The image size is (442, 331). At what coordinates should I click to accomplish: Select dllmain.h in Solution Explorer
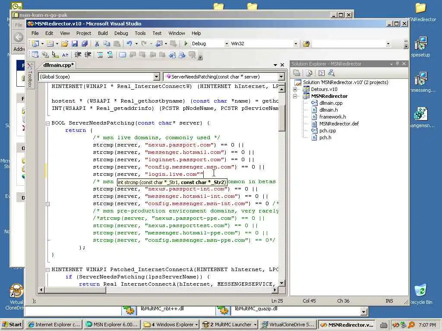coord(328,110)
